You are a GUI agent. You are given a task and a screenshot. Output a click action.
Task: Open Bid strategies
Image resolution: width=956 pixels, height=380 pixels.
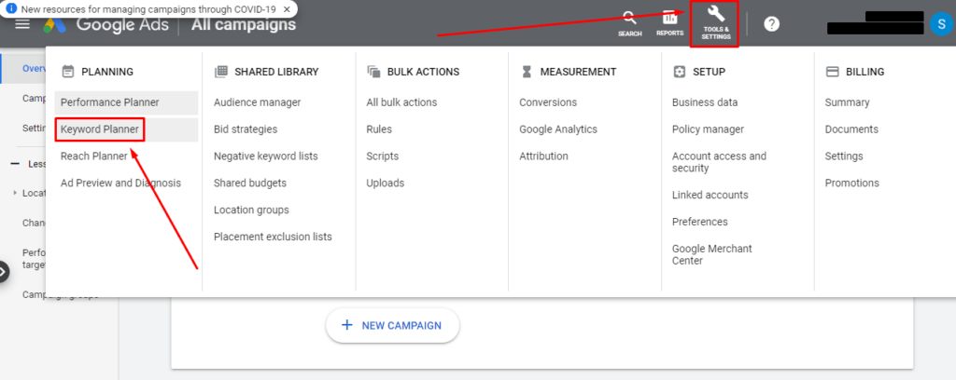tap(246, 129)
